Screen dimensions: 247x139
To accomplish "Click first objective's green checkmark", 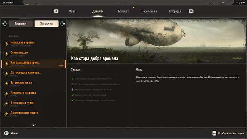I will [73, 79].
